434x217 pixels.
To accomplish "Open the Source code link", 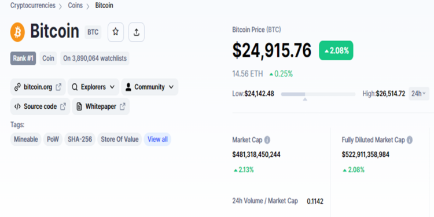I will 40,106.
